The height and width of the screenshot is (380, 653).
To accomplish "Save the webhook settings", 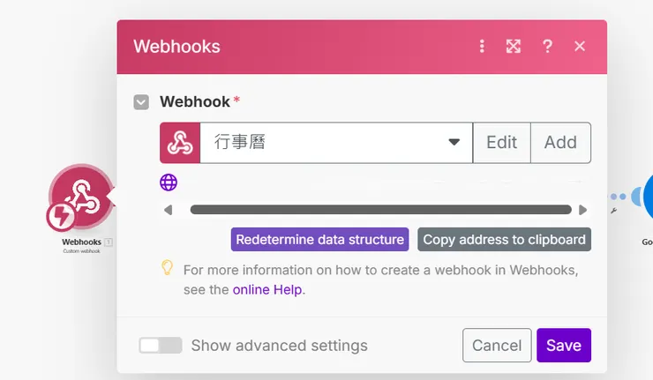I will (563, 346).
